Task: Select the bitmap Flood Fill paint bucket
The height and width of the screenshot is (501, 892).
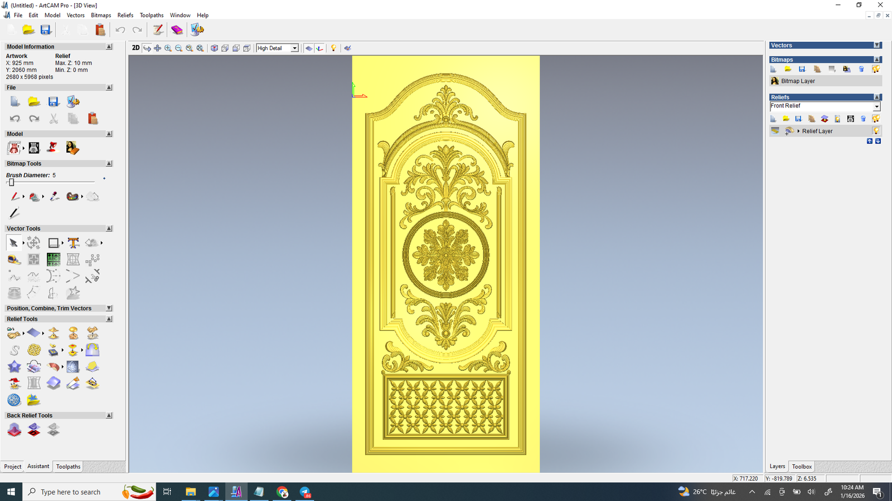Action: click(x=35, y=197)
